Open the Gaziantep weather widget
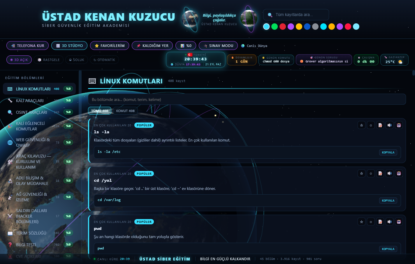The width and height of the screenshot is (415, 264). [394, 60]
